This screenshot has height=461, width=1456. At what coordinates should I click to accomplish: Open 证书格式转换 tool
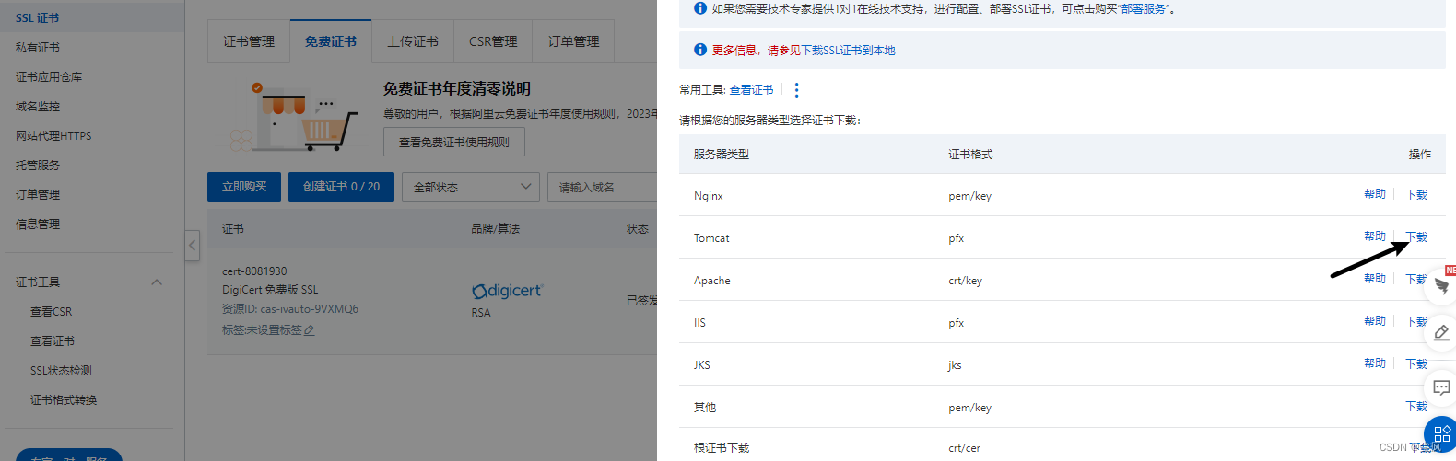64,400
